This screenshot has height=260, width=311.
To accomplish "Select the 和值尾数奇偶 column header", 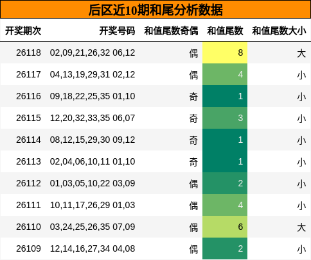I will pos(171,31).
